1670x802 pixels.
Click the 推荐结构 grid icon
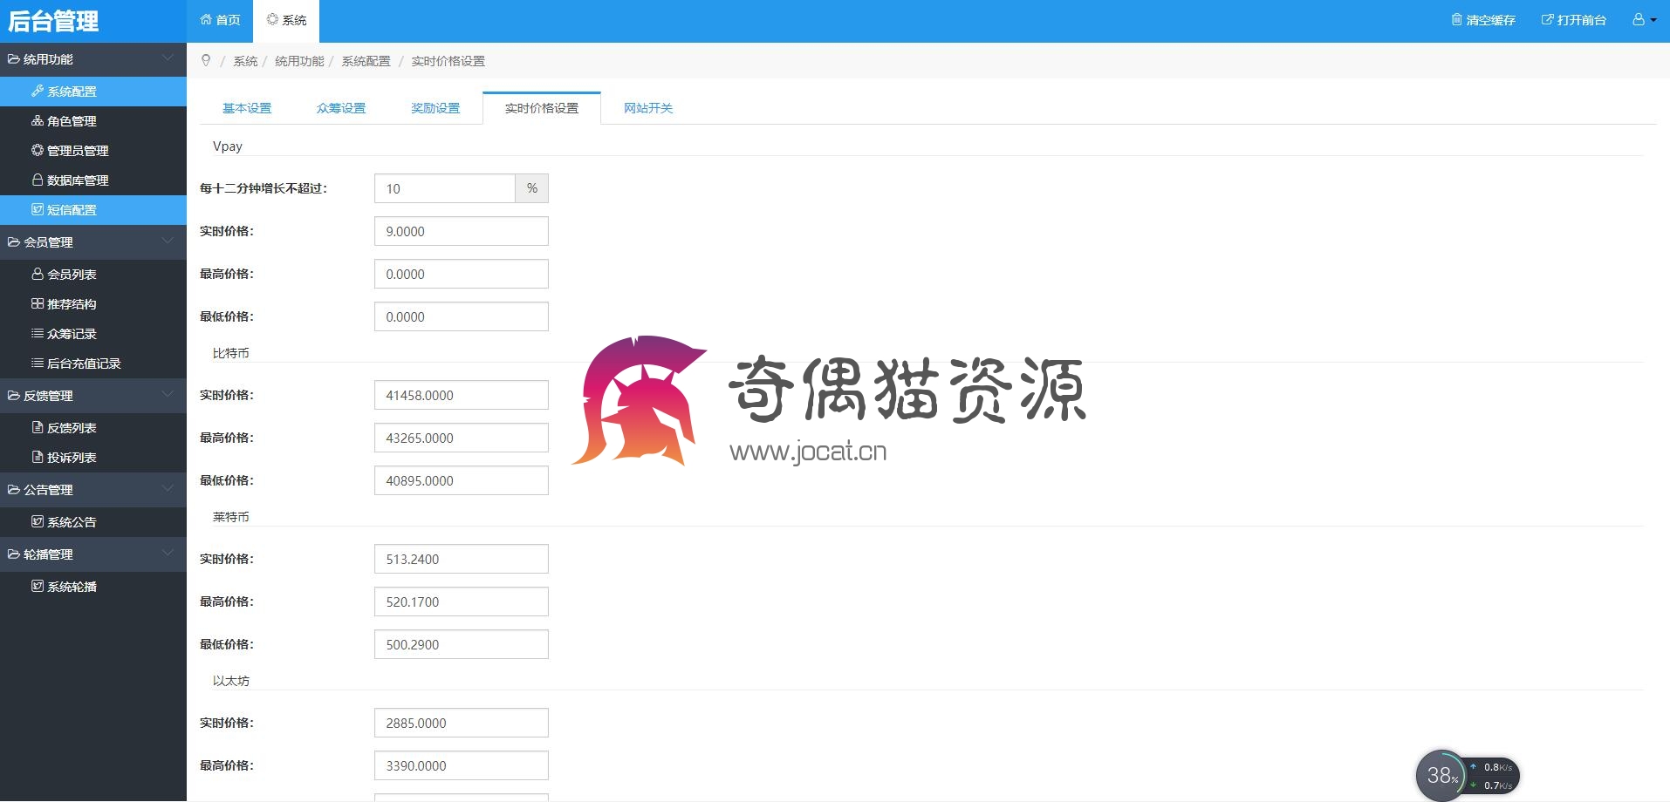(38, 303)
